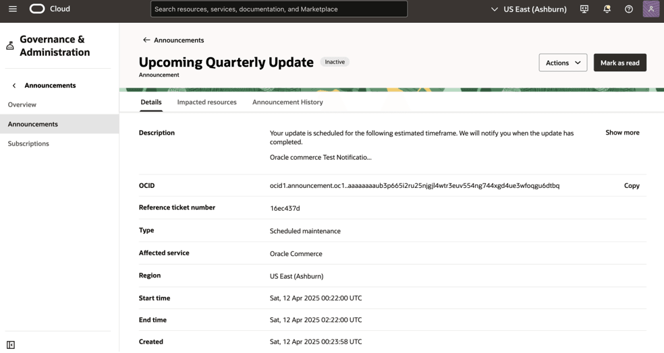
Task: Click the Upcoming Quarterly Update heading
Action: pos(226,62)
